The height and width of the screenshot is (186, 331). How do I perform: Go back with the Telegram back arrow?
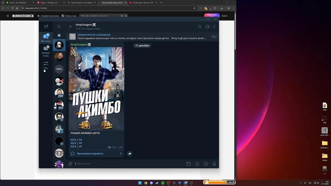71,27
